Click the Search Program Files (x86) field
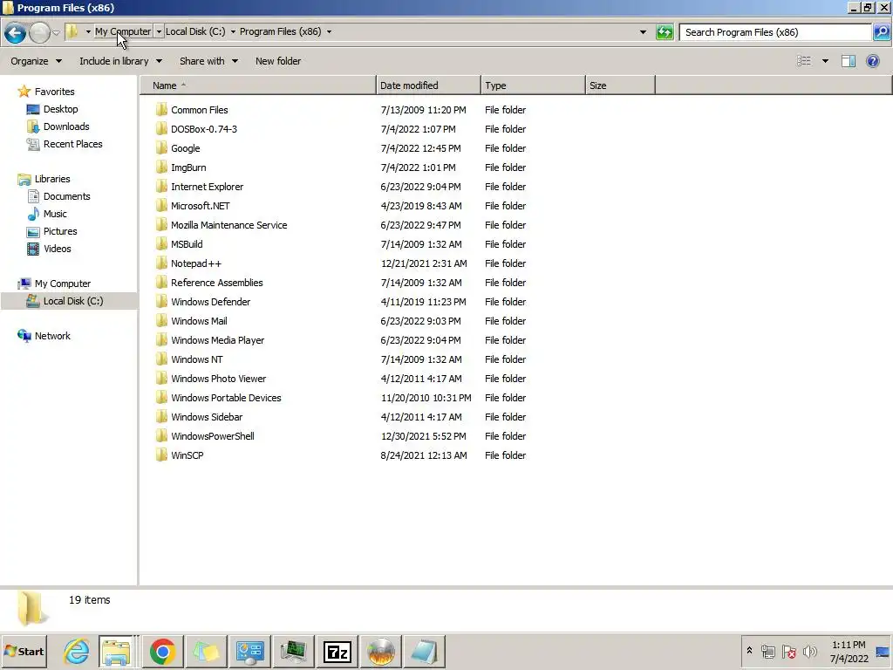 [775, 32]
